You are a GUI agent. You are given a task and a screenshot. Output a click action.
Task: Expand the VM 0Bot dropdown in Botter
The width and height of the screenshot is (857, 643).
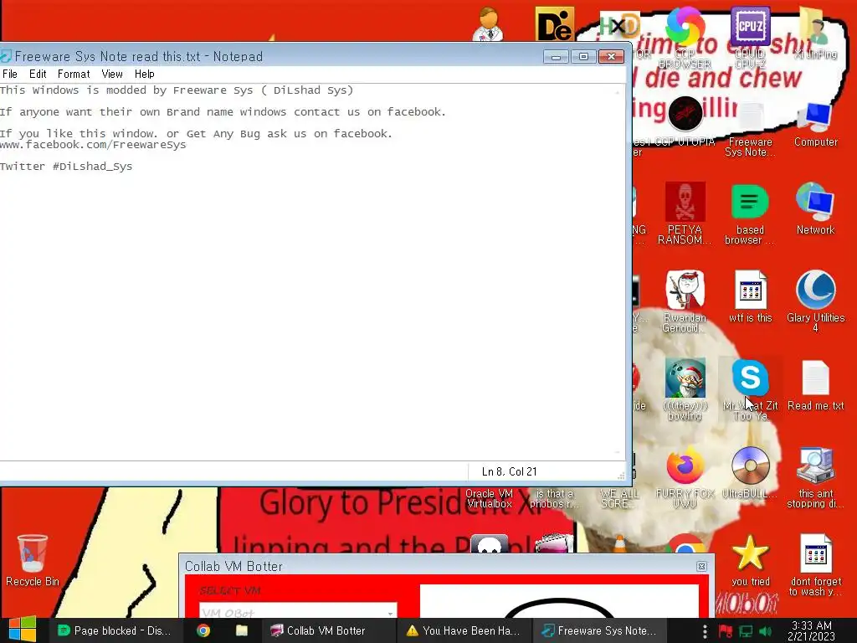[390, 613]
